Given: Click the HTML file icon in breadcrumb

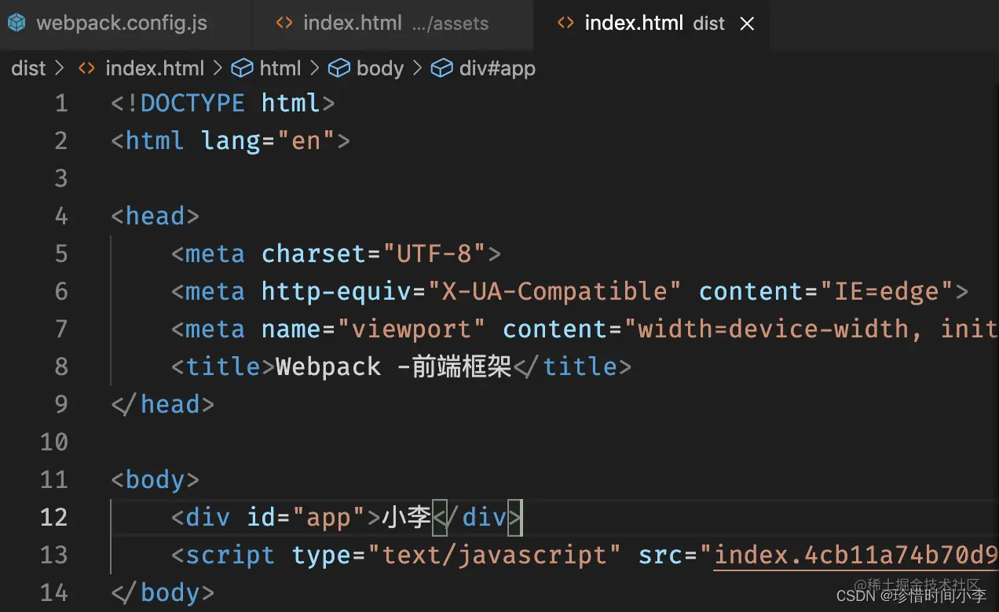Looking at the screenshot, I should tap(86, 68).
